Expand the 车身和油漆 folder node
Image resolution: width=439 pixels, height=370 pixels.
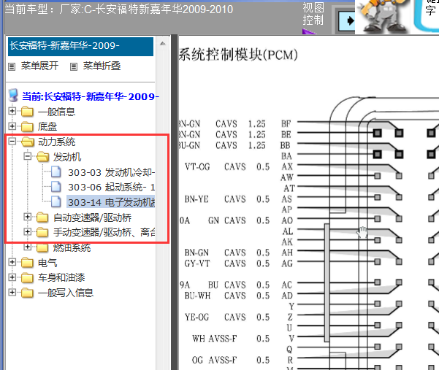[12, 277]
